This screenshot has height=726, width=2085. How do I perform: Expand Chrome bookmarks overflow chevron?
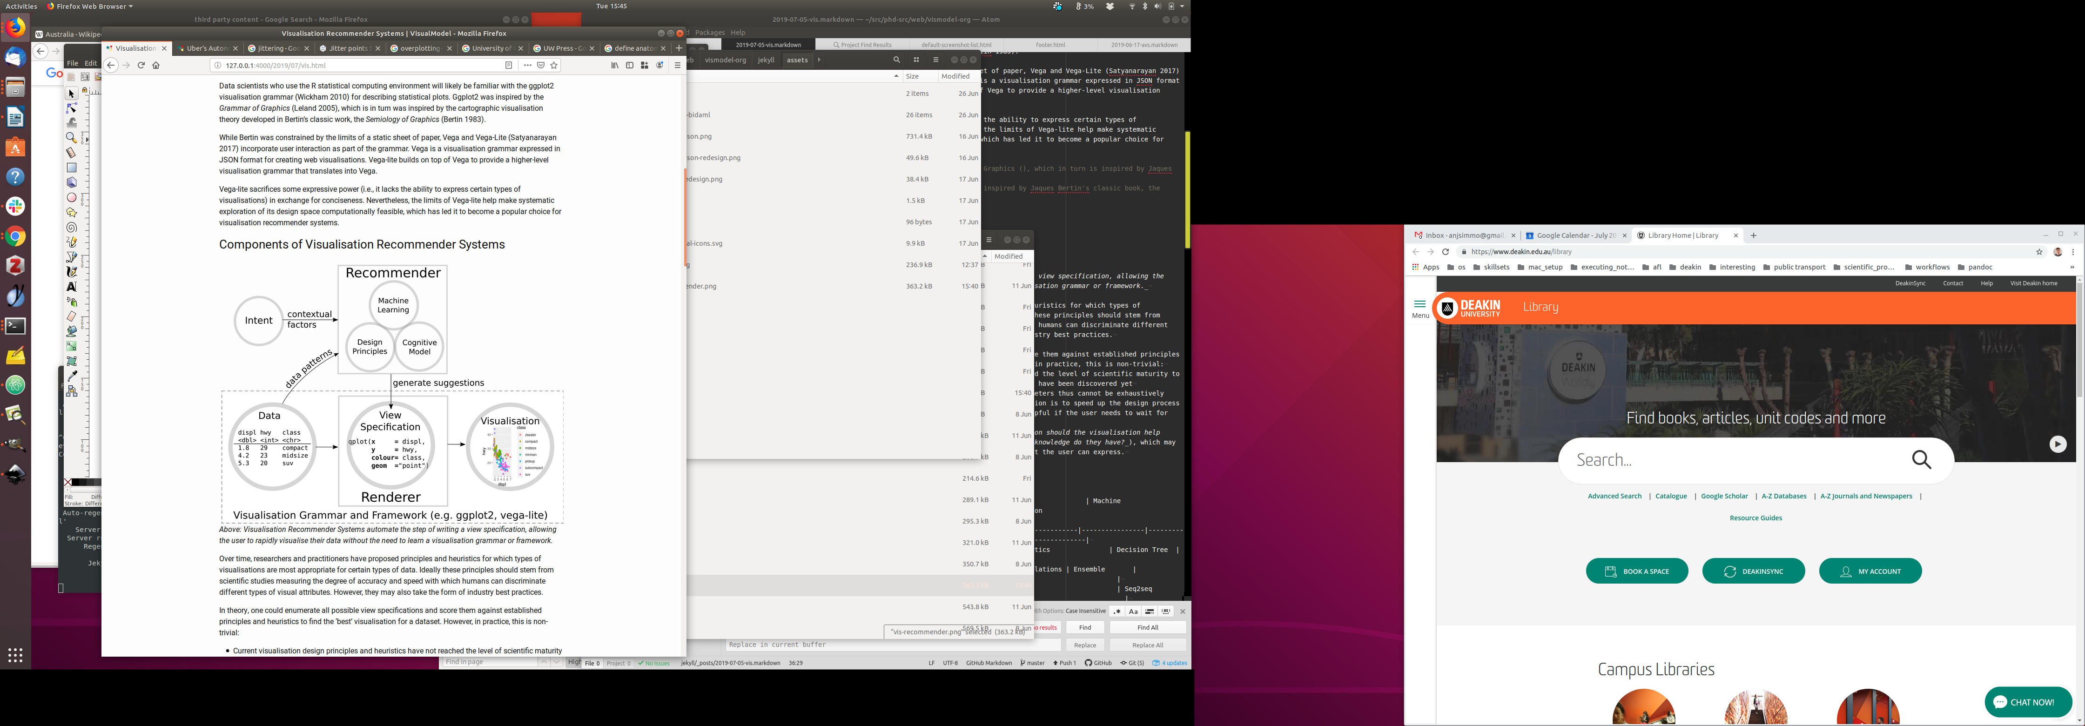pyautogui.click(x=2071, y=267)
